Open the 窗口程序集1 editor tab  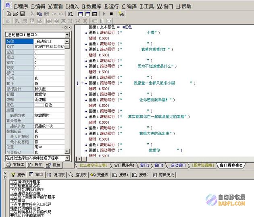click(124, 165)
